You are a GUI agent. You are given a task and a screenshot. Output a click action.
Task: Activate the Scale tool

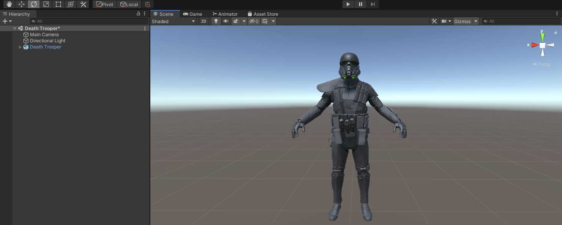[x=46, y=4]
